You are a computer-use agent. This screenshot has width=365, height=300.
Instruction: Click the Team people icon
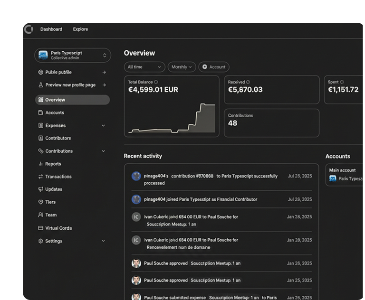click(41, 215)
